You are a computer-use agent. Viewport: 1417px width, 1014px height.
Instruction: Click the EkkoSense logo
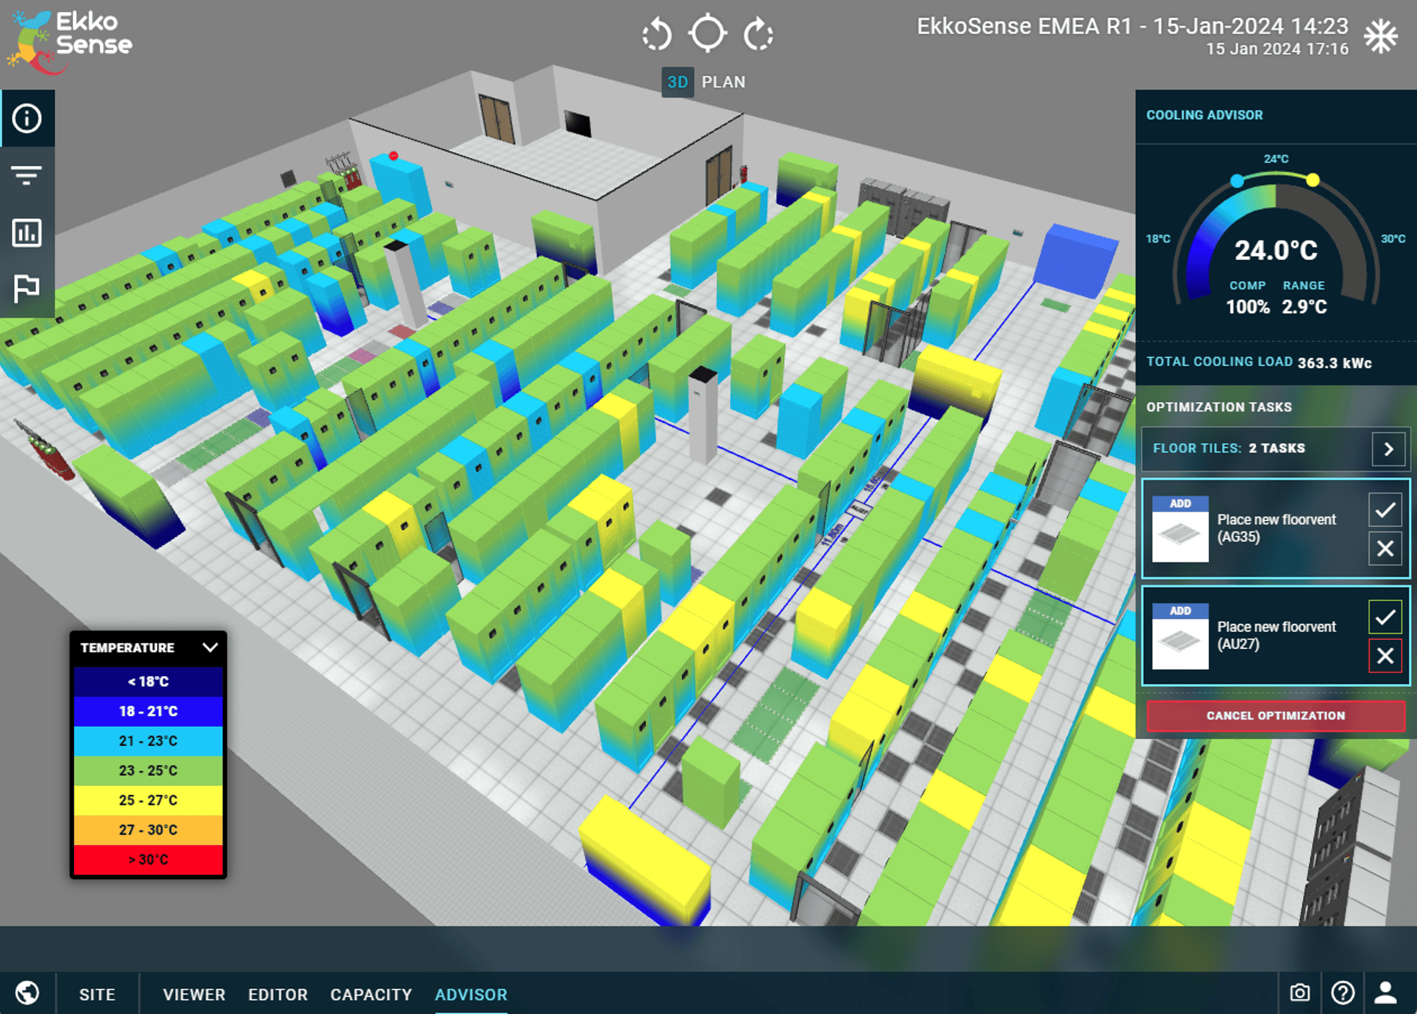[x=70, y=41]
